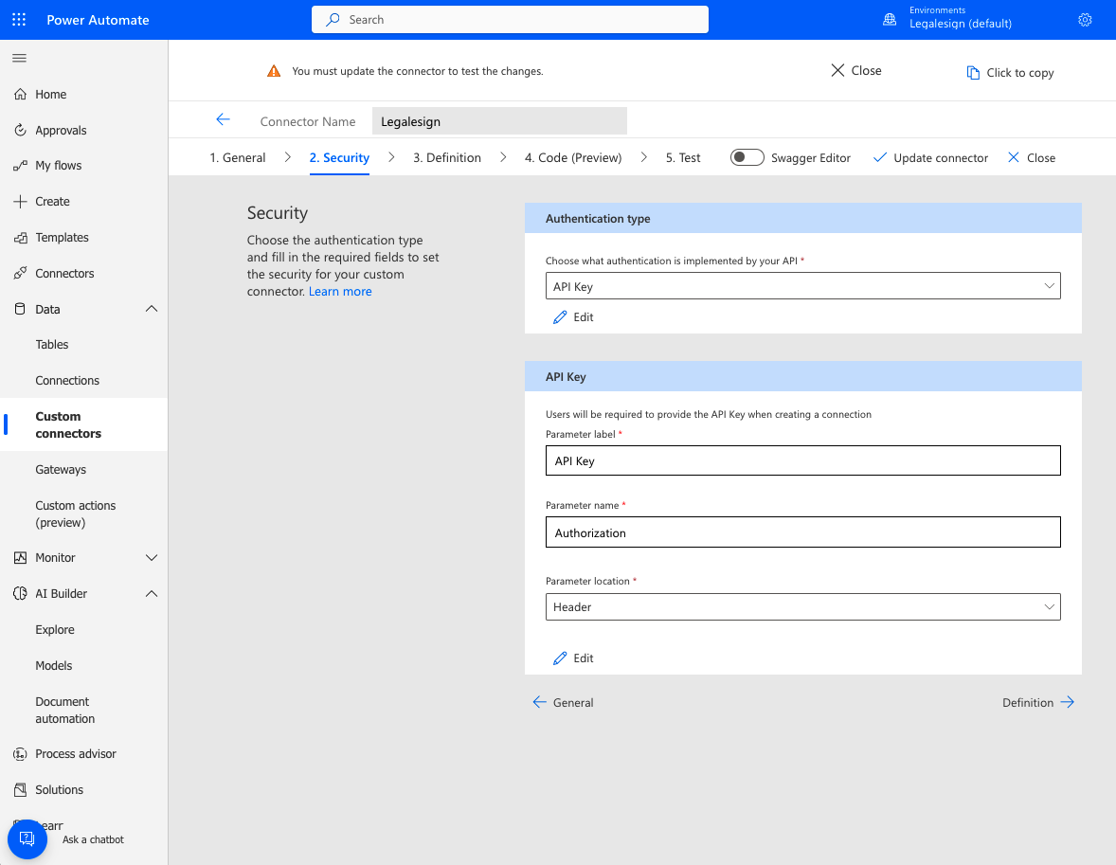Open the Parameter location Header dropdown
Screen dimensions: 1116x865
pos(802,606)
